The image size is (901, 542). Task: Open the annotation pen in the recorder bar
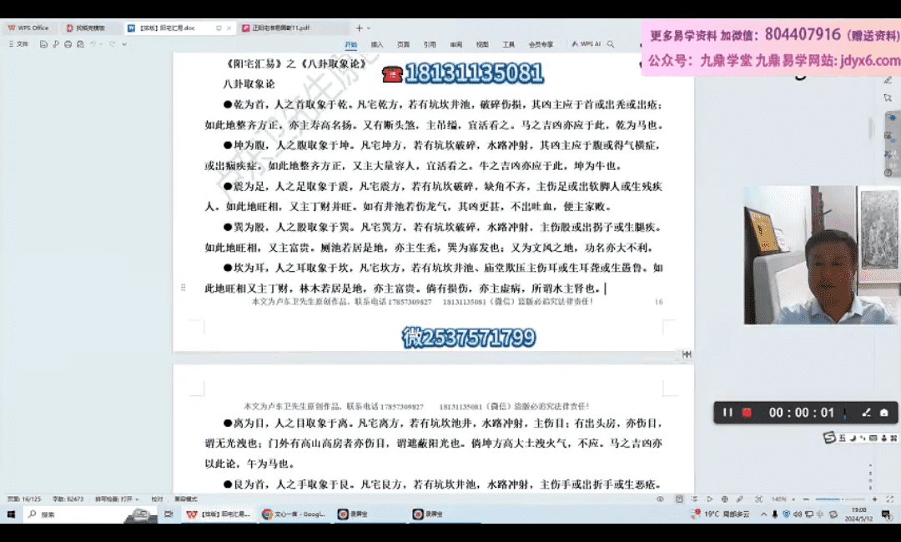click(x=867, y=413)
